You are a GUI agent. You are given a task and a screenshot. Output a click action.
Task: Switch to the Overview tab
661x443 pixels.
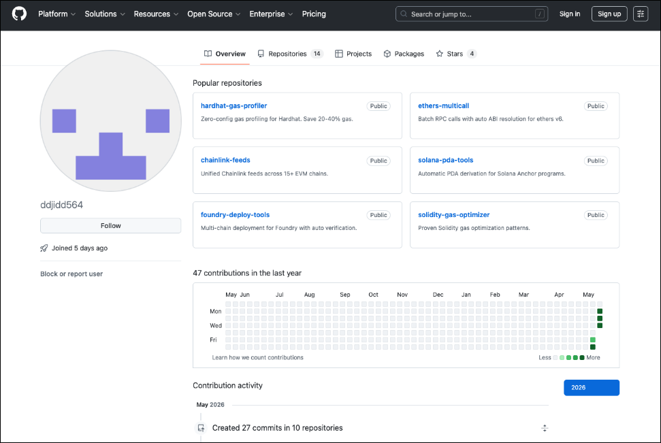[x=225, y=54]
